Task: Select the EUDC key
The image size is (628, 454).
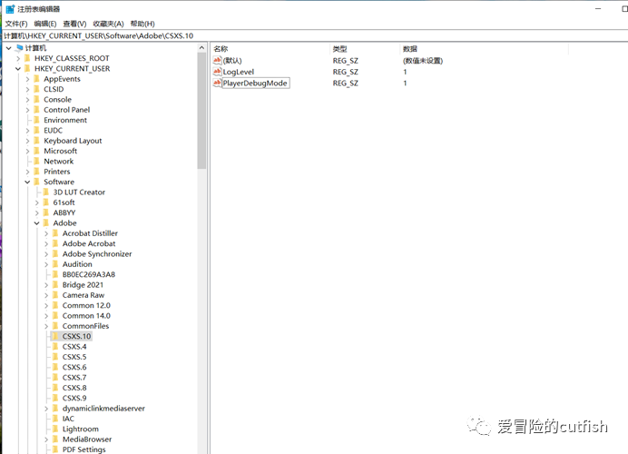Action: [54, 131]
